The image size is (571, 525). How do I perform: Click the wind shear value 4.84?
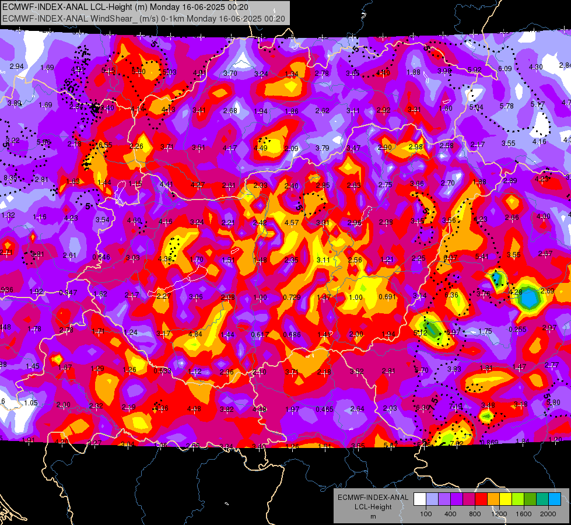point(195,334)
